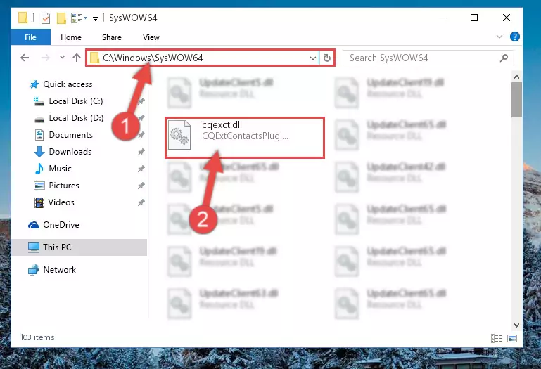Click the New folder icon in title bar
Screen dimensions: 541x369
61,18
